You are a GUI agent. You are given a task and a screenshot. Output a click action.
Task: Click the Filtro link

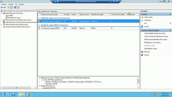coord(40,11)
